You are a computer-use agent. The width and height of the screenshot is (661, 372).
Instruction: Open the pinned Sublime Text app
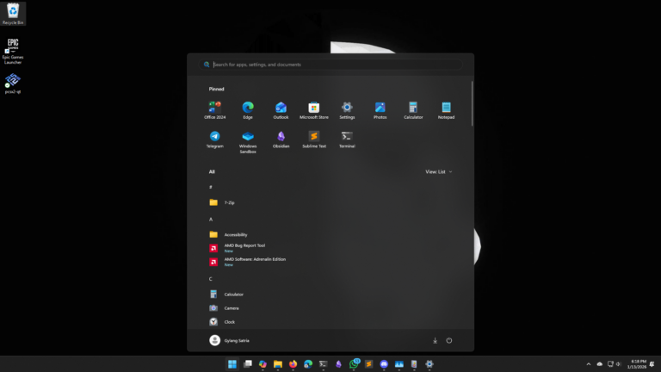(314, 139)
